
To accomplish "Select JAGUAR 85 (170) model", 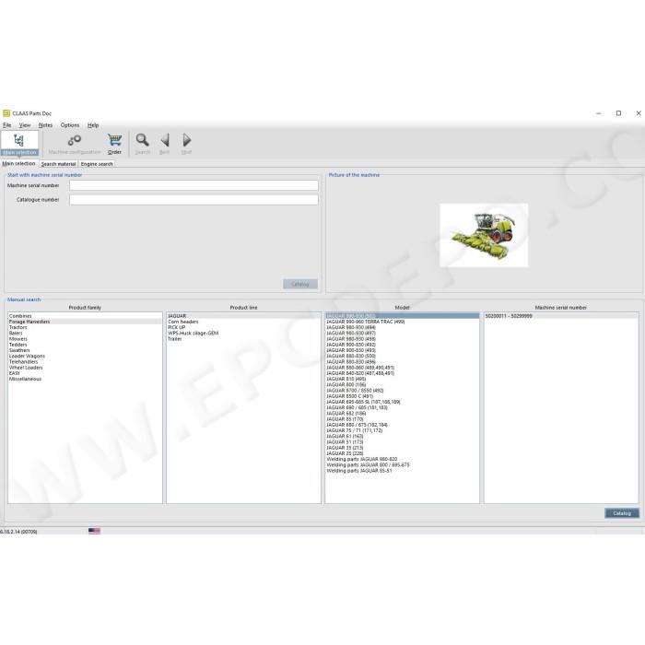I will pyautogui.click(x=403, y=419).
